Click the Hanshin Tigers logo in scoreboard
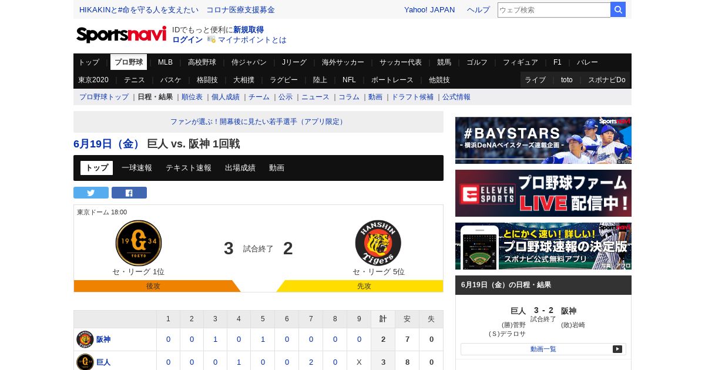The width and height of the screenshot is (705, 370). (x=378, y=243)
